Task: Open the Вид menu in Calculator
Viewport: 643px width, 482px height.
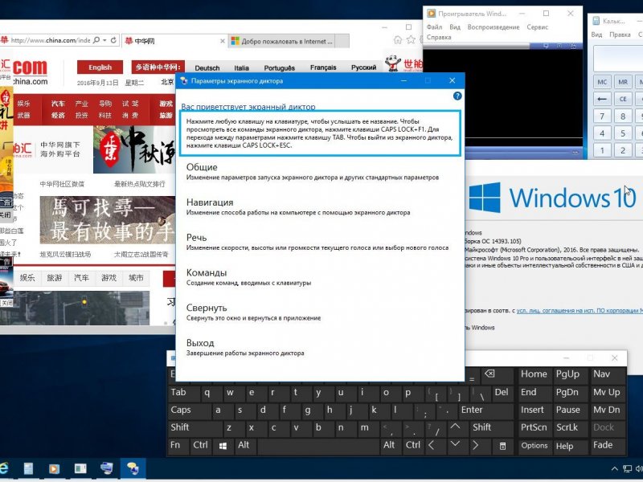Action: tap(596, 35)
